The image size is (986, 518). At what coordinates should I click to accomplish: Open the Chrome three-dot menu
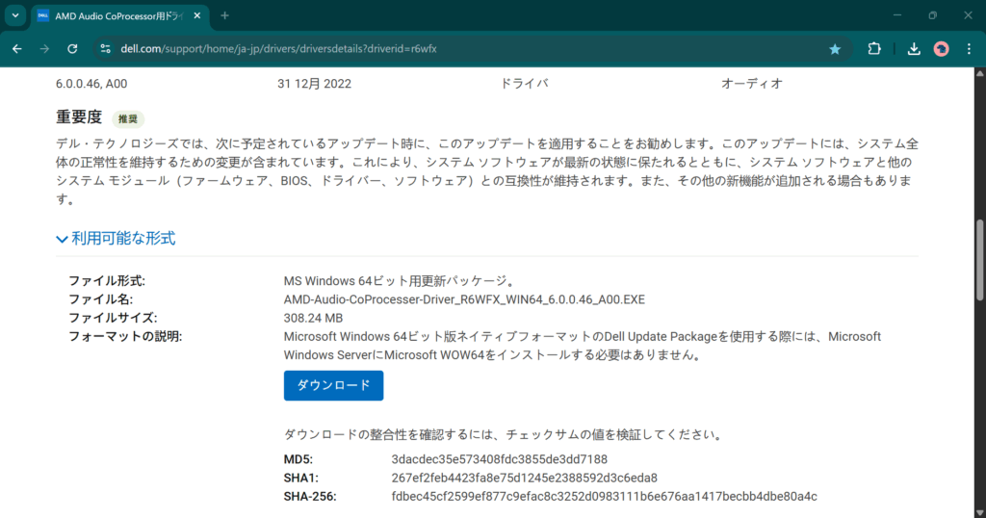pos(969,49)
